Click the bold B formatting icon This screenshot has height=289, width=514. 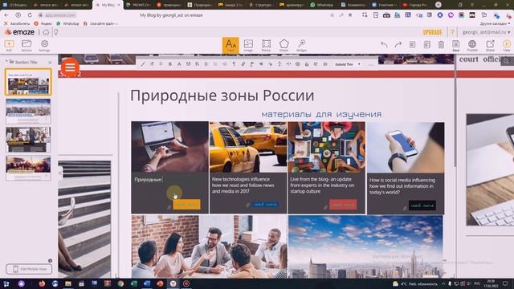(169, 64)
